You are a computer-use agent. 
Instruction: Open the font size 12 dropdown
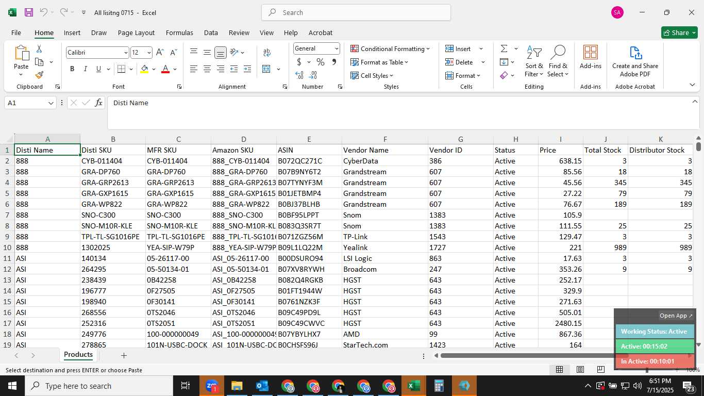(x=149, y=53)
